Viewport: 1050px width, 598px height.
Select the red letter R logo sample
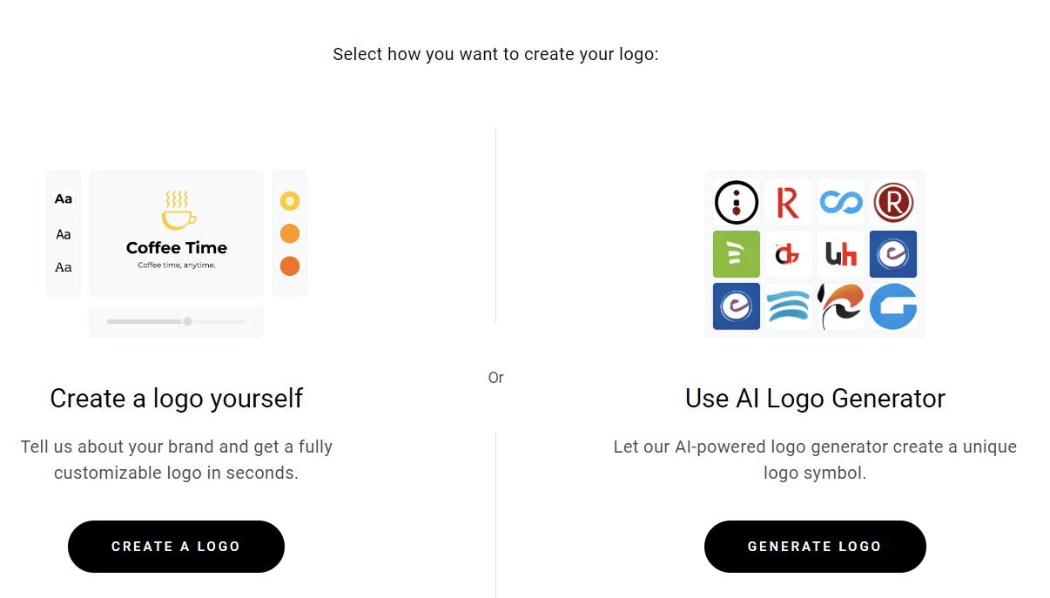point(788,201)
